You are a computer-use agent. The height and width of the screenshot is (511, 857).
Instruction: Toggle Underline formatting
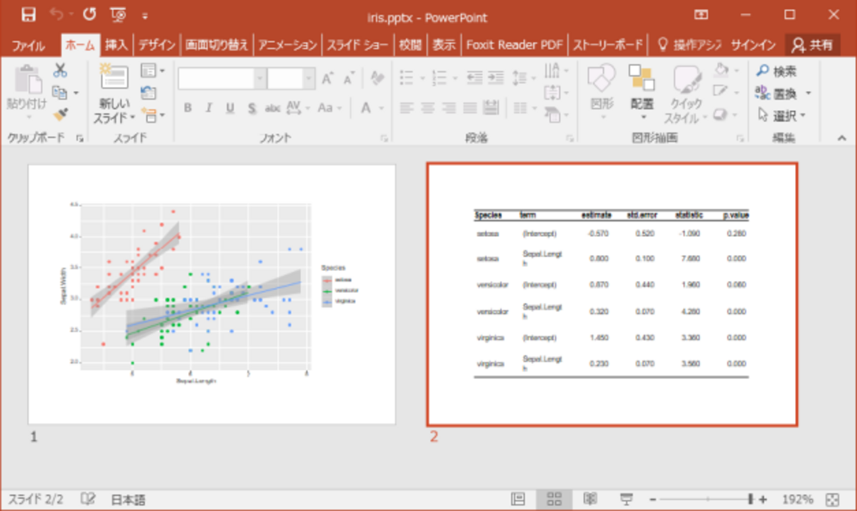click(230, 108)
